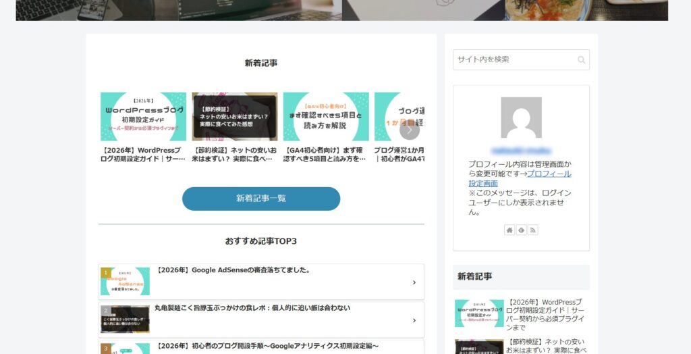Open carousel thumbnail GA4初心者向け 5項目
This screenshot has height=354, width=691.
(326, 116)
